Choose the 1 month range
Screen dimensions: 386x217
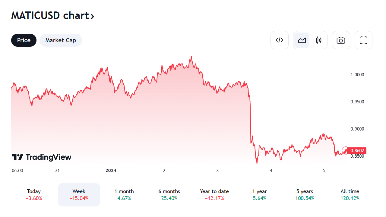(x=124, y=195)
